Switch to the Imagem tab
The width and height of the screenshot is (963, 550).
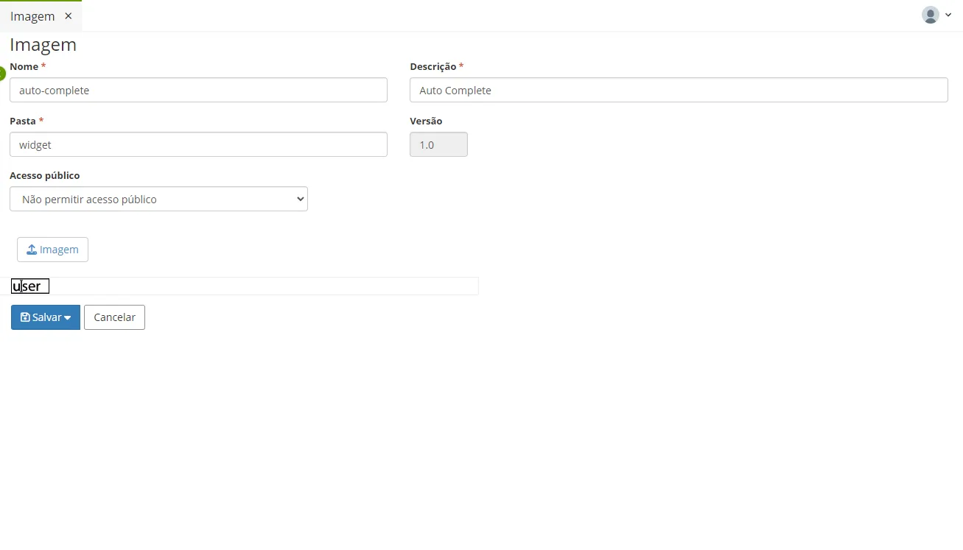32,16
